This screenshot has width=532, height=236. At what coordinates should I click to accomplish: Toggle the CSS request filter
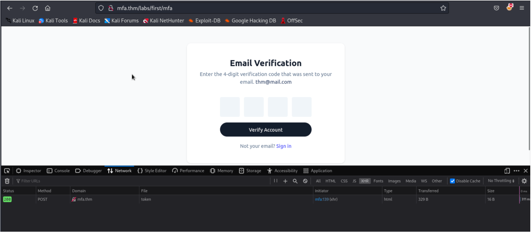click(344, 181)
